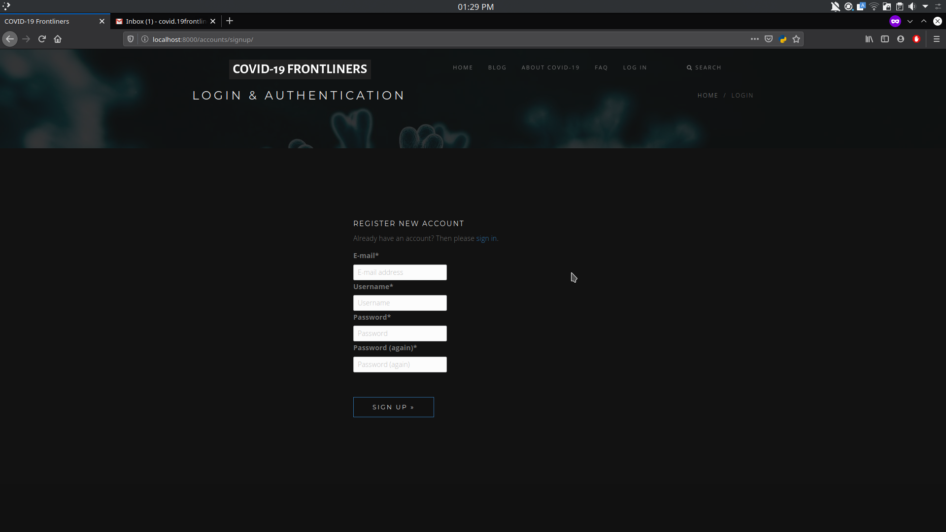Open the ABOUT COVID-19 menu item
946x532 pixels.
point(550,67)
